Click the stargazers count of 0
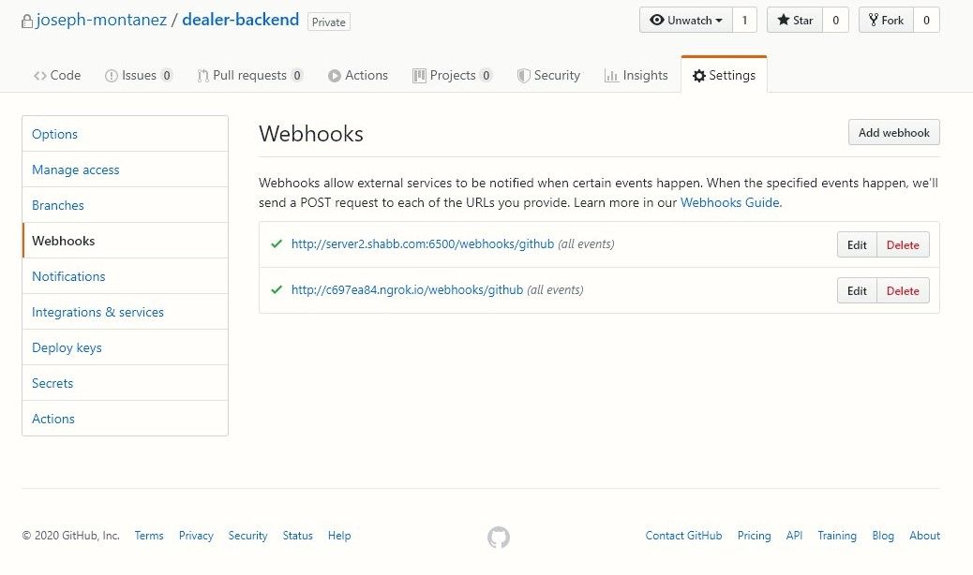 point(836,21)
